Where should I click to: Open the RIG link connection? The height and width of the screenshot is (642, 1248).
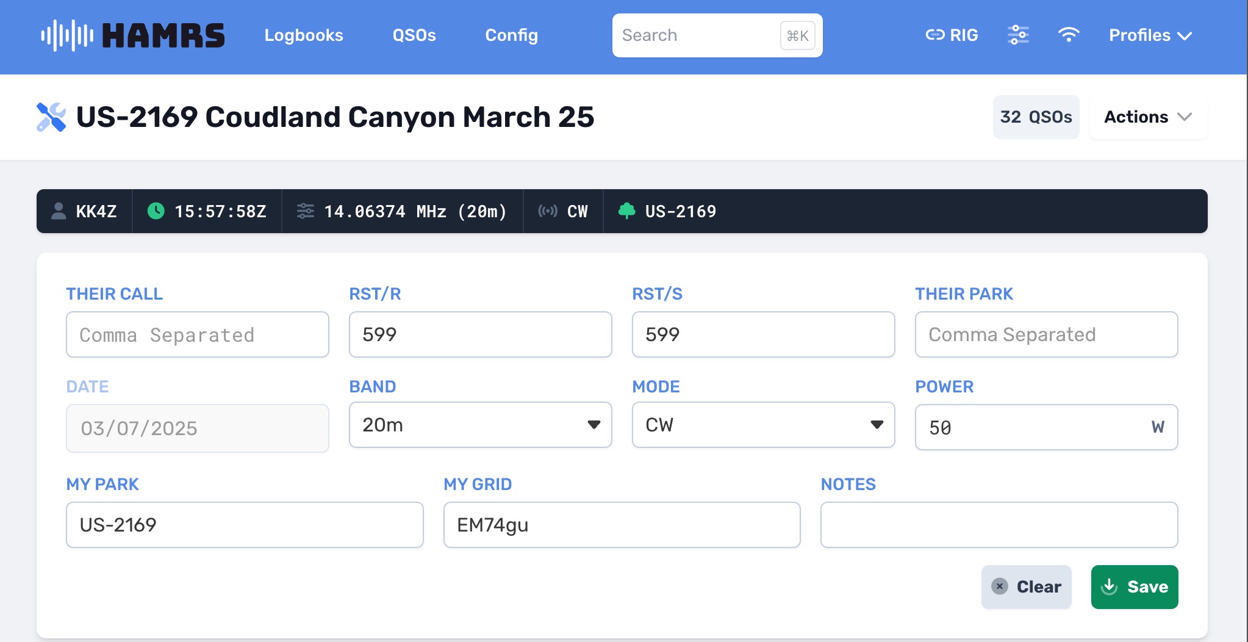click(x=952, y=35)
